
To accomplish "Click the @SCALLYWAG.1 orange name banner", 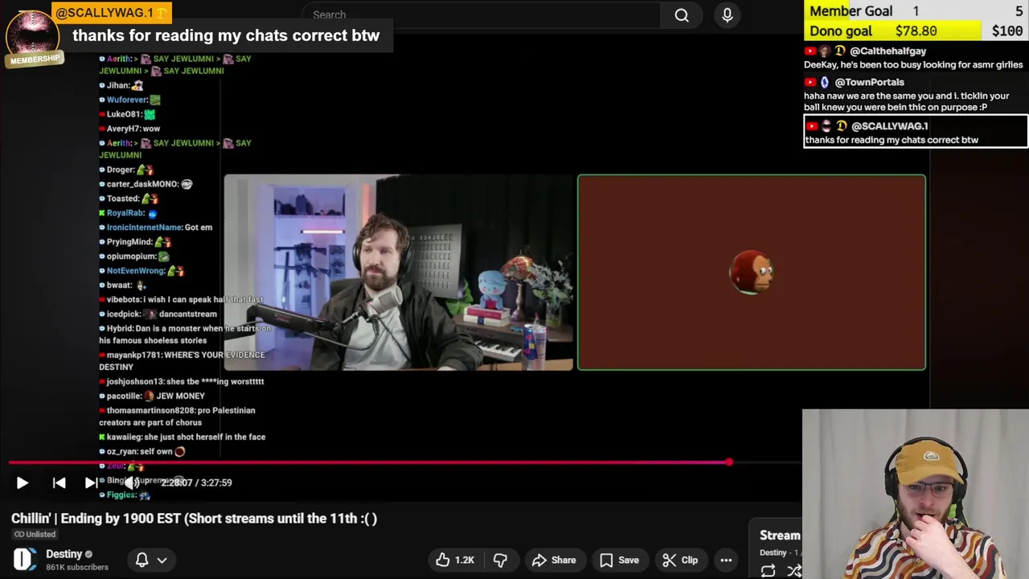I will (x=111, y=13).
